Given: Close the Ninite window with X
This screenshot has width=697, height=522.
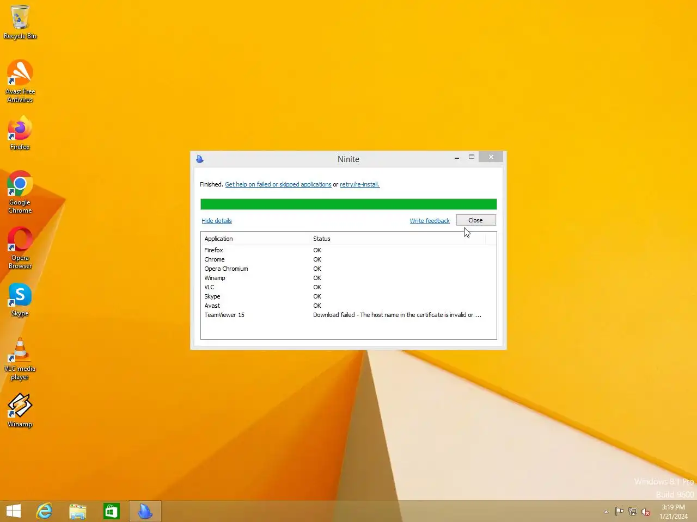Looking at the screenshot, I should [491, 157].
